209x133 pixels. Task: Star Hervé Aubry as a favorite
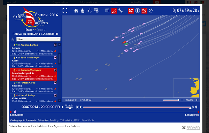point(19,95)
